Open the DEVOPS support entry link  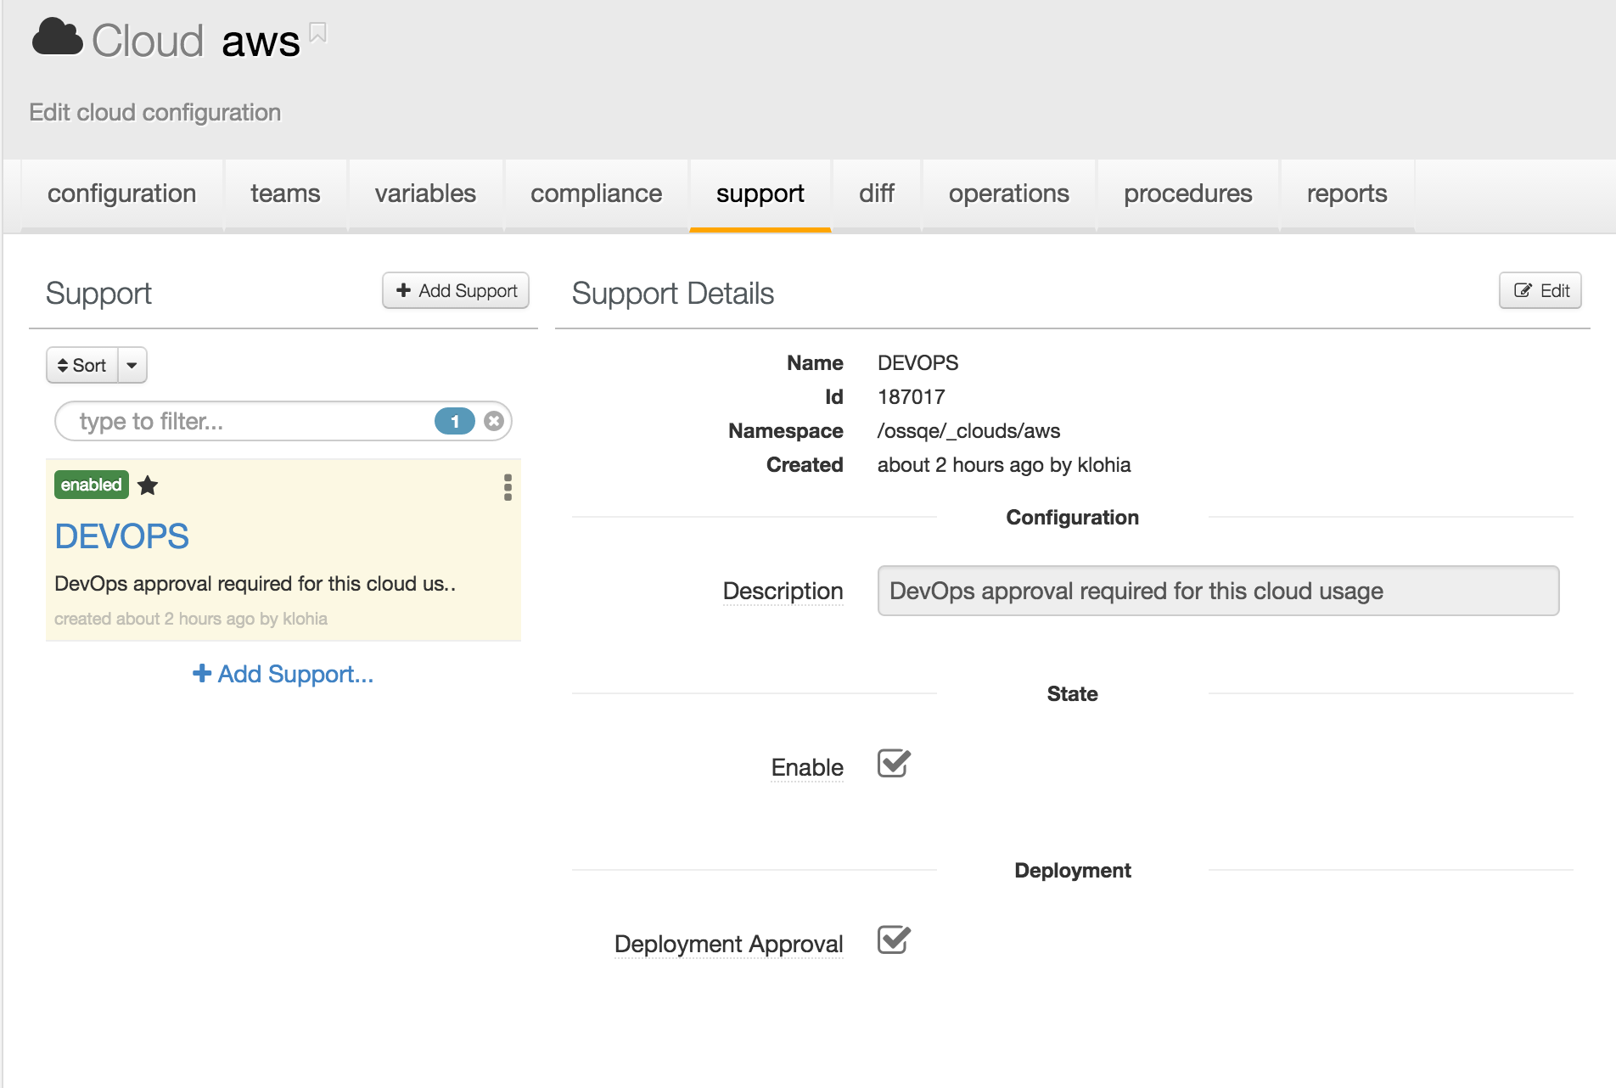point(121,536)
